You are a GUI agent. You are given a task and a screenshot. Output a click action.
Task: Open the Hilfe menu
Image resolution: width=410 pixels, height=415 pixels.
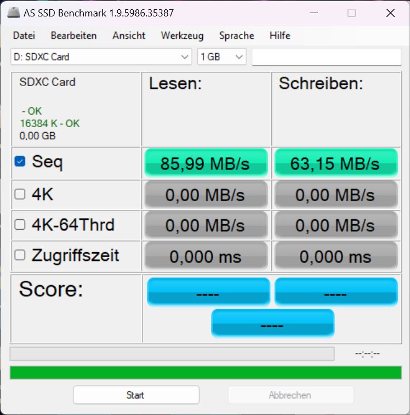pos(280,36)
